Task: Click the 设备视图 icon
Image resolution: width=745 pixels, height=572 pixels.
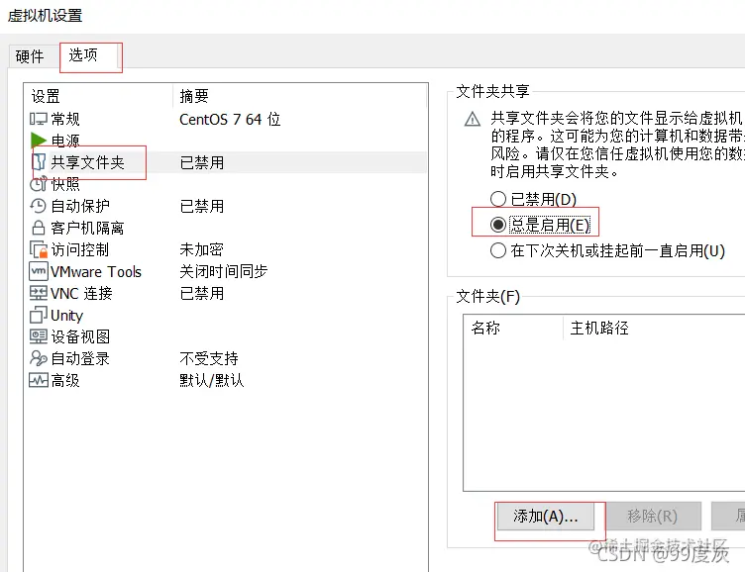Action: click(x=38, y=336)
